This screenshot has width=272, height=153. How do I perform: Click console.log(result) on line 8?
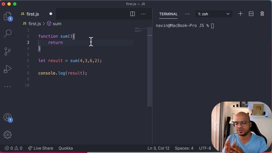(61, 73)
